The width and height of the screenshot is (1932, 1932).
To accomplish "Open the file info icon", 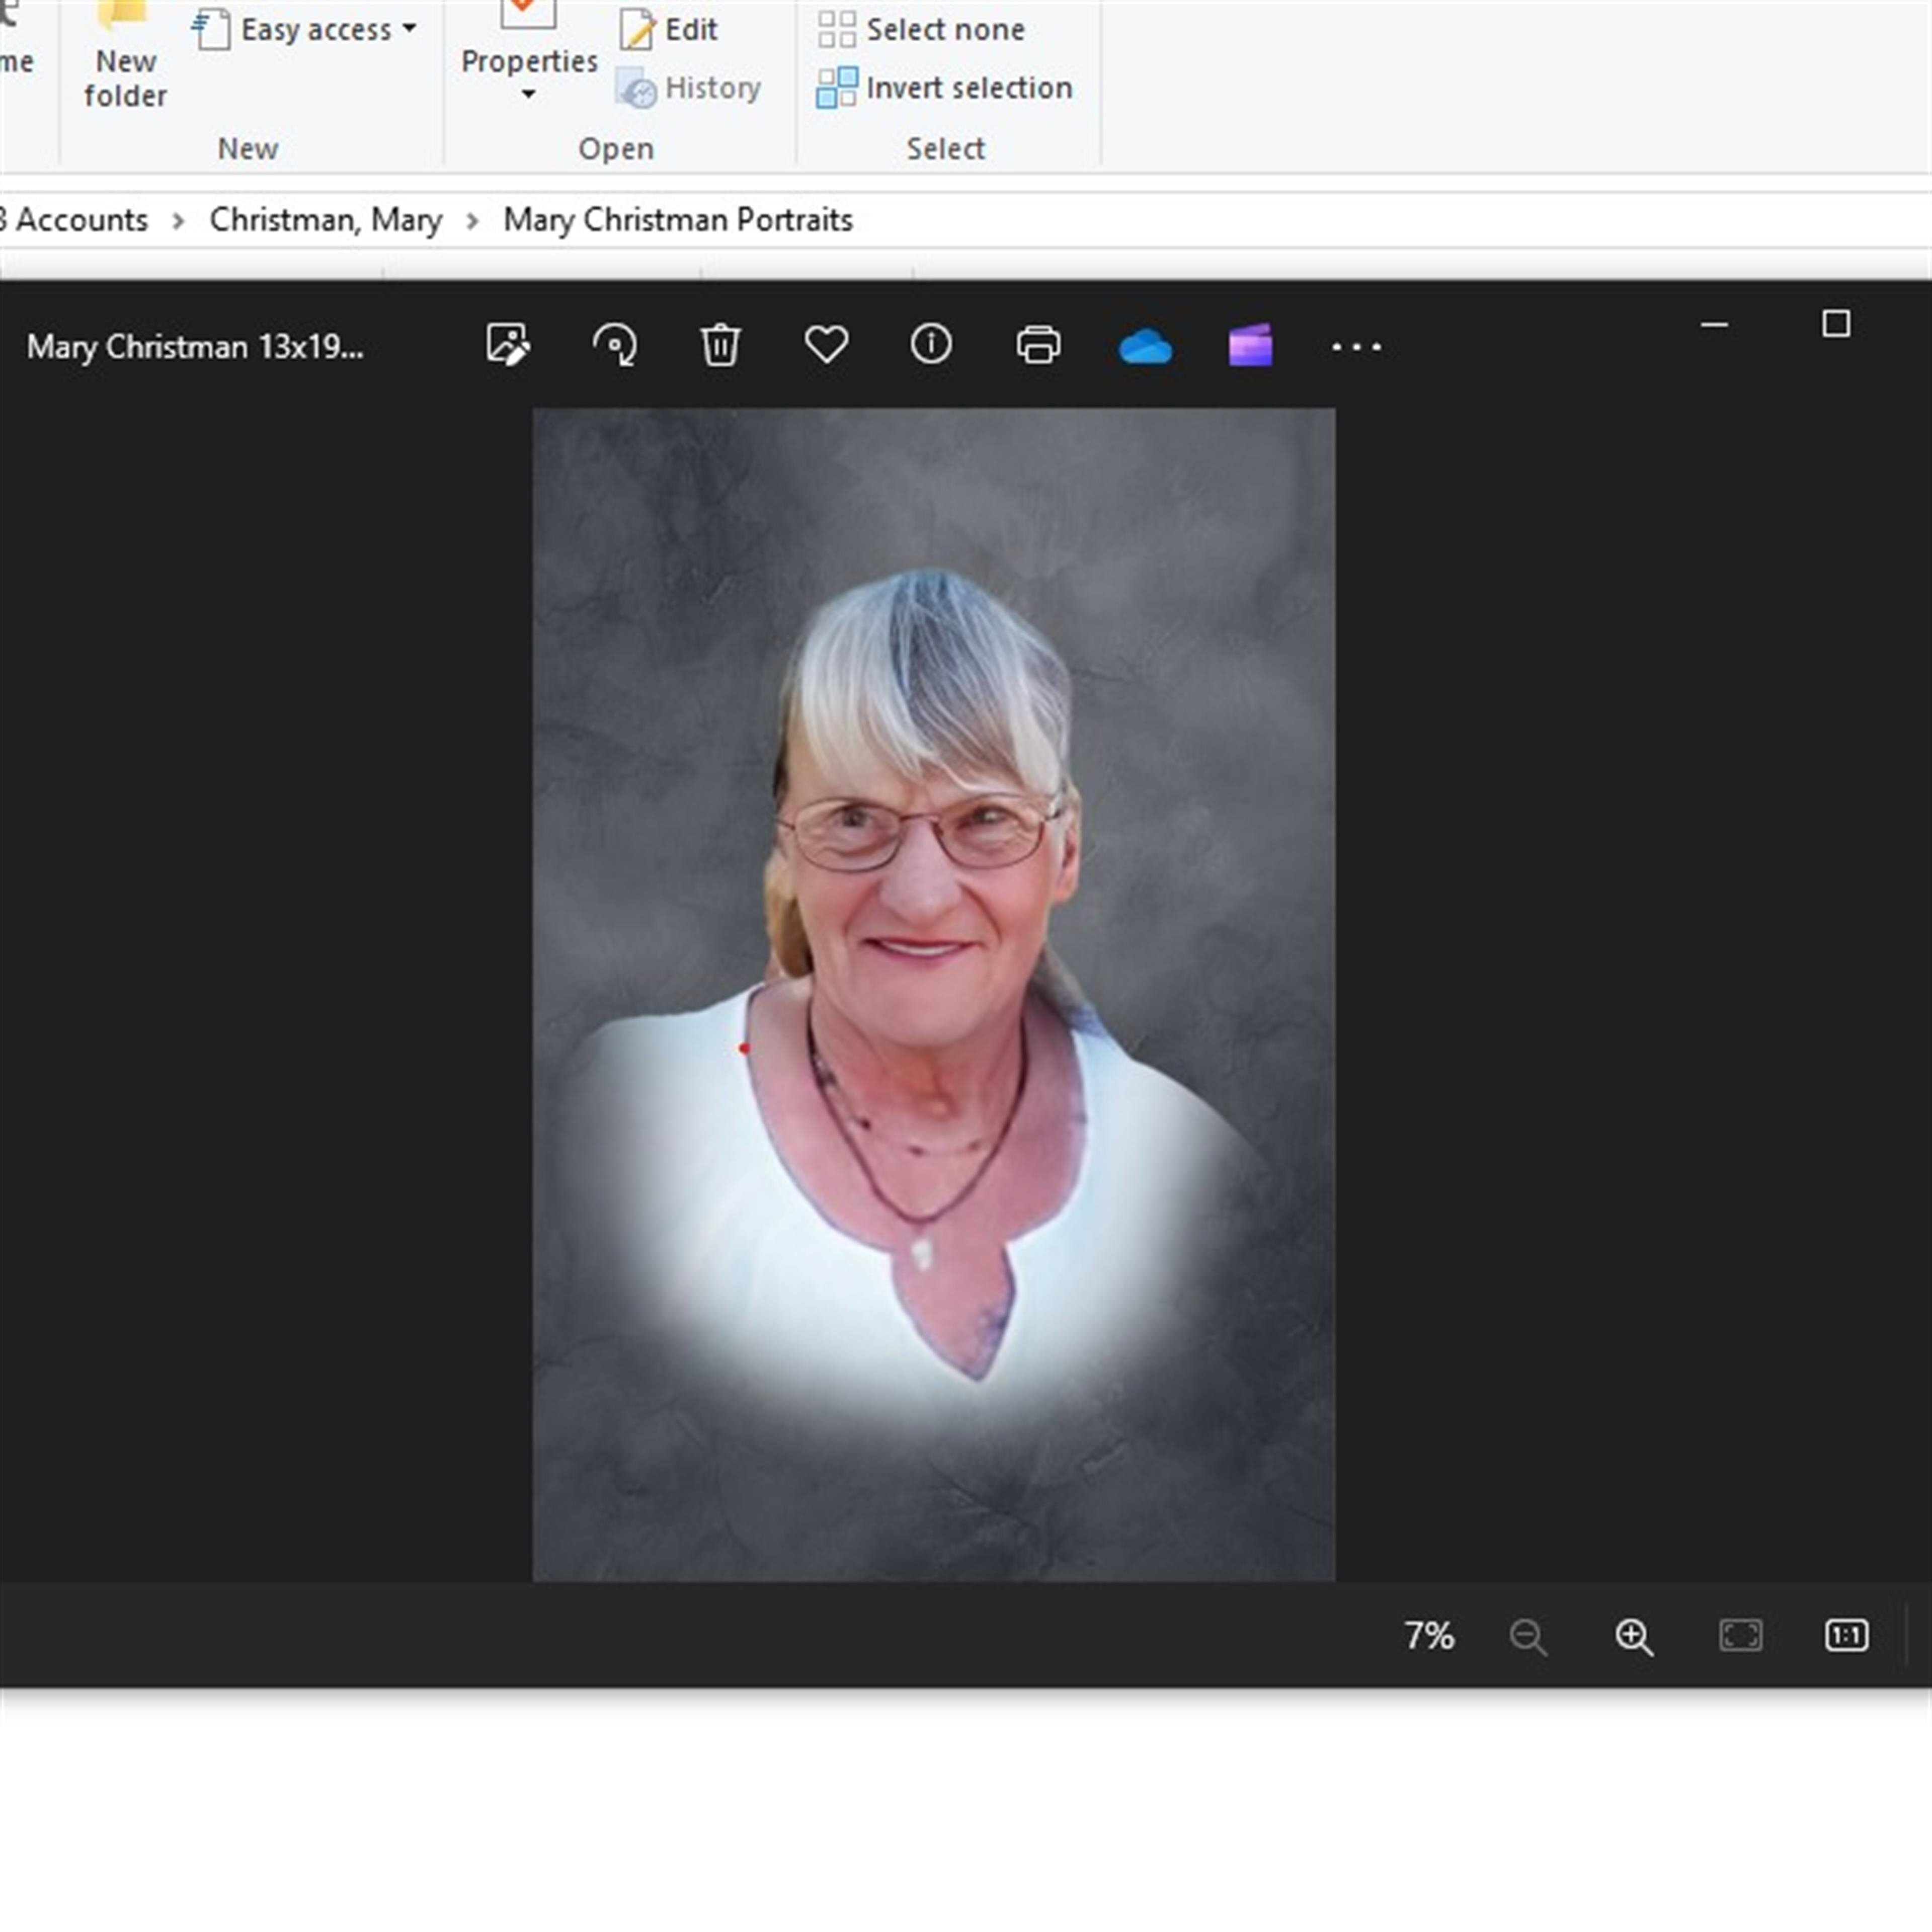I will (x=931, y=345).
